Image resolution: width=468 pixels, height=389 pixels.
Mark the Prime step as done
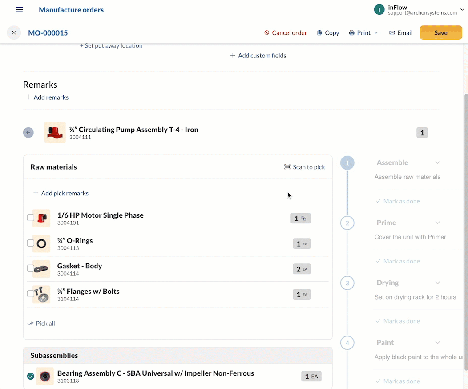click(398, 261)
